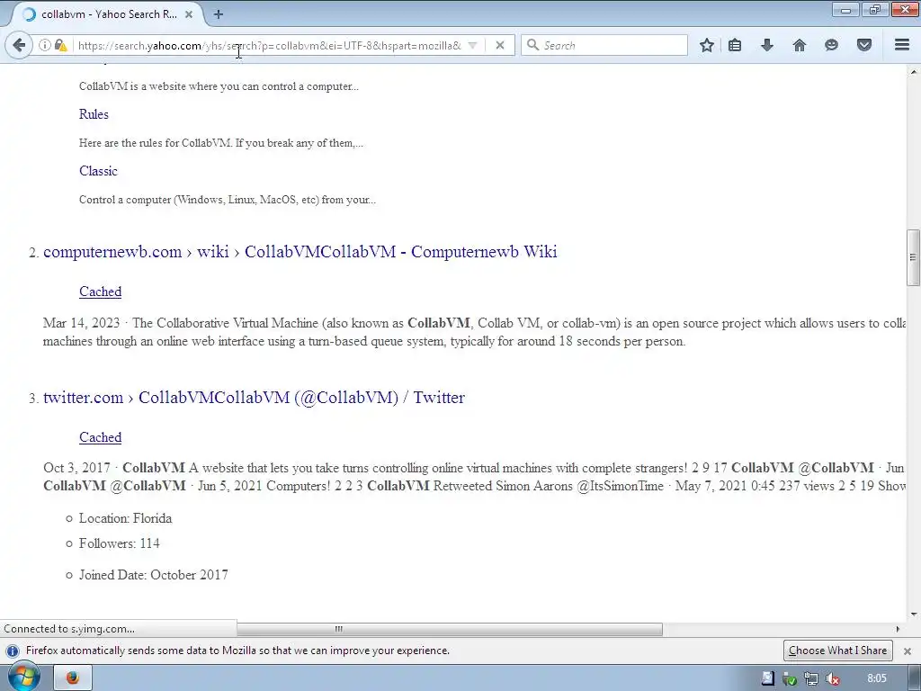Open Cached link under Twitter result
The height and width of the screenshot is (691, 921).
tap(101, 437)
